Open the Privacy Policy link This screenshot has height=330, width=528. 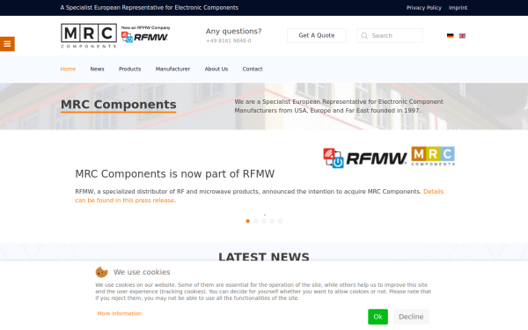pos(423,8)
